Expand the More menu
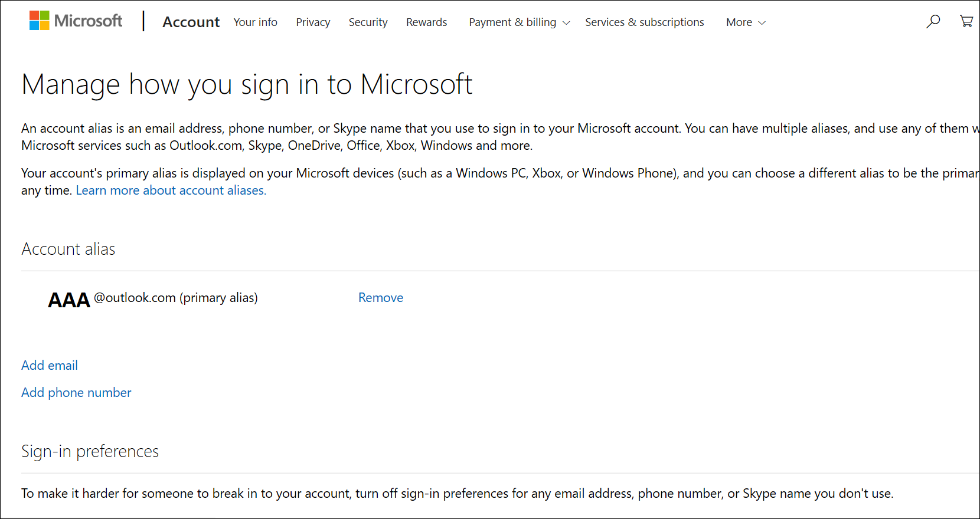 tap(746, 22)
